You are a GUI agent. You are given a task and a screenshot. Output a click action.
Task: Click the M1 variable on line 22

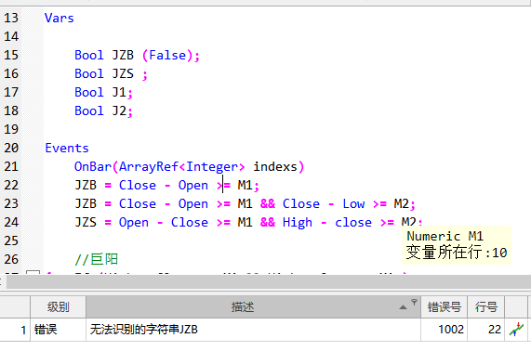[x=245, y=186]
